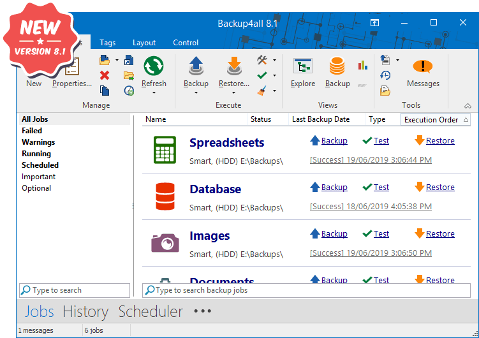Select the Failed filter in sidebar
Image resolution: width=479 pixels, height=338 pixels.
pos(32,131)
